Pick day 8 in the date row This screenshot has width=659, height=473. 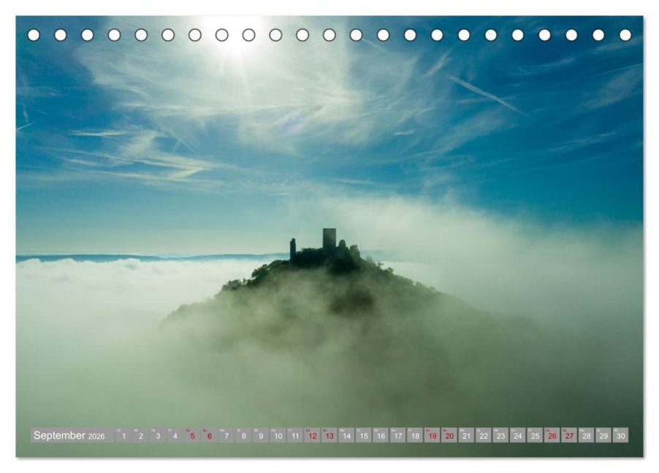[x=244, y=435]
